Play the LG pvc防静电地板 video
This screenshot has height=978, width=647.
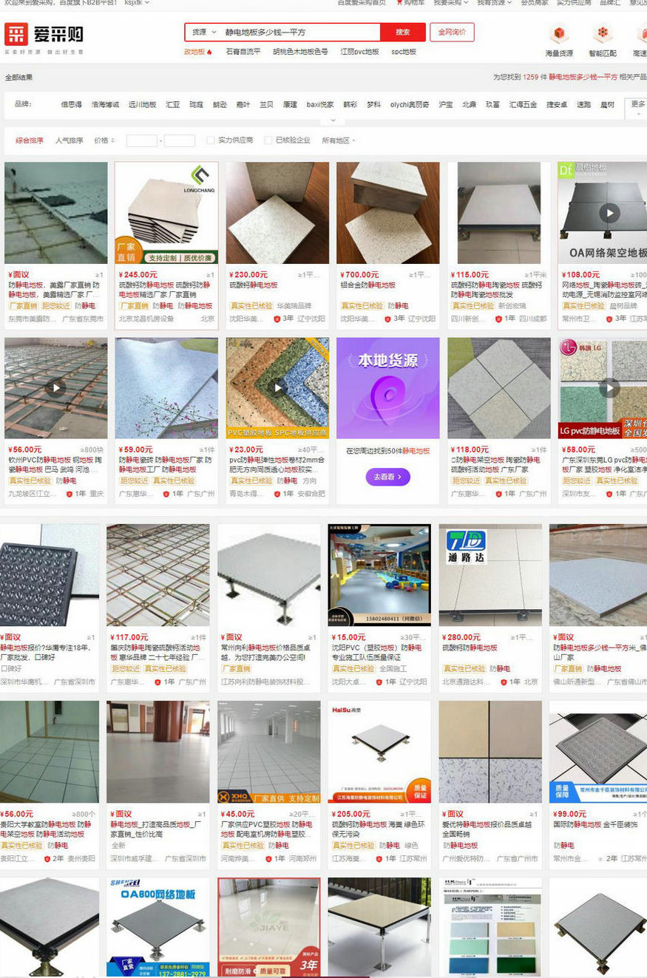point(609,387)
